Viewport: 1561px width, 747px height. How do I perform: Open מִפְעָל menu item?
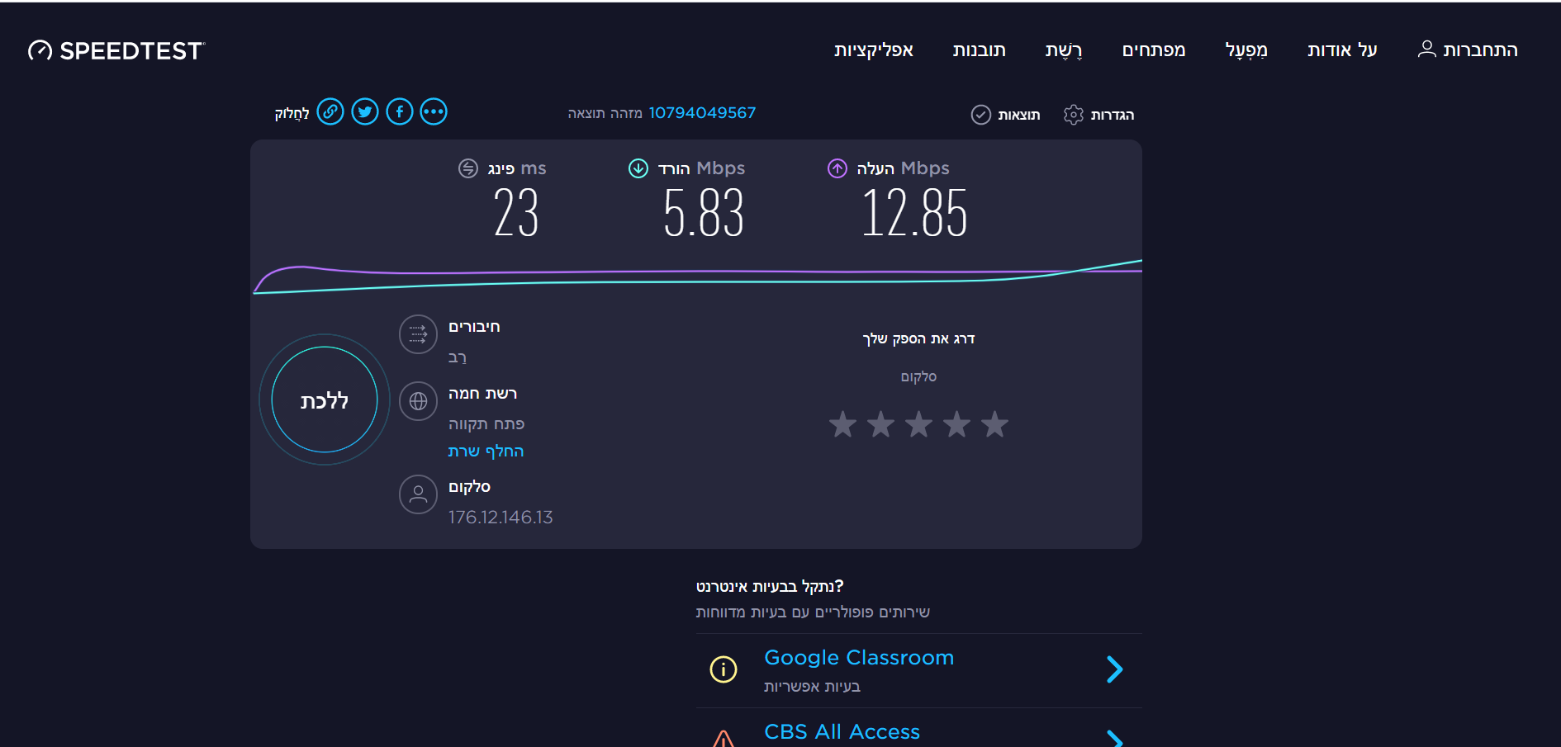click(1246, 50)
